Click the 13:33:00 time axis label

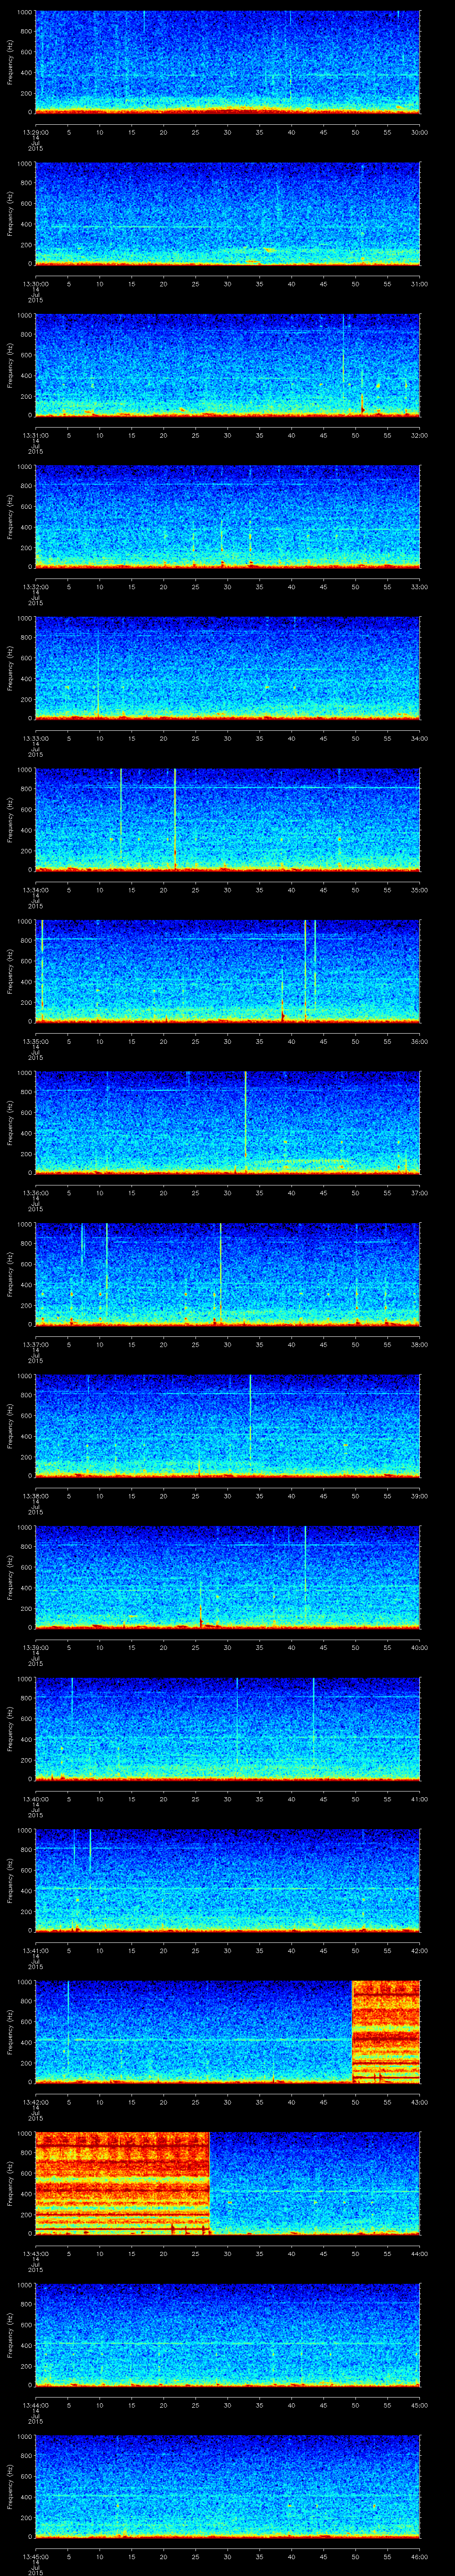(35, 737)
